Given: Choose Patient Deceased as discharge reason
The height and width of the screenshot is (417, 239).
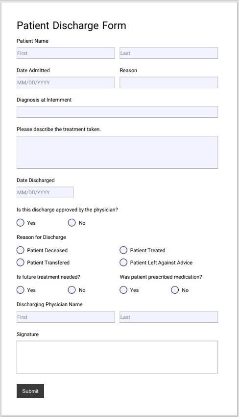Looking at the screenshot, I should [x=21, y=250].
